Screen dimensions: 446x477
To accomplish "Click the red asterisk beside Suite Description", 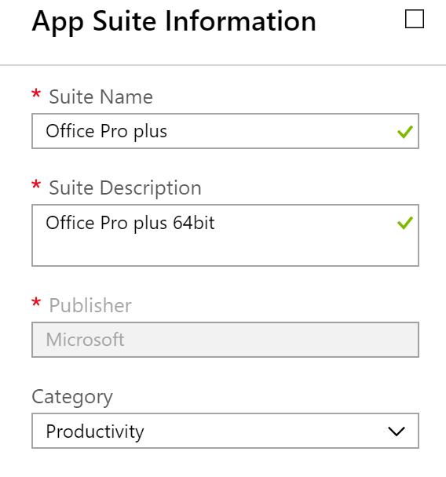I will (36, 184).
